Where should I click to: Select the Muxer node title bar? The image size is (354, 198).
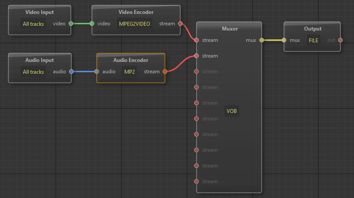pyautogui.click(x=229, y=28)
